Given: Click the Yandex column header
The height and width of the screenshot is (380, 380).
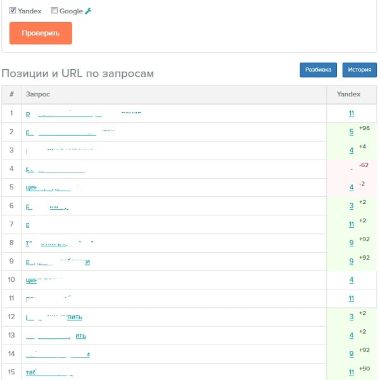Looking at the screenshot, I should (348, 94).
